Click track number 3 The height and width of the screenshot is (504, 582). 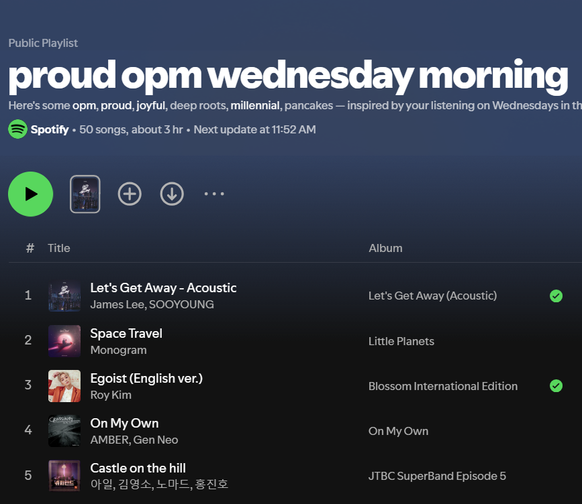pos(28,385)
